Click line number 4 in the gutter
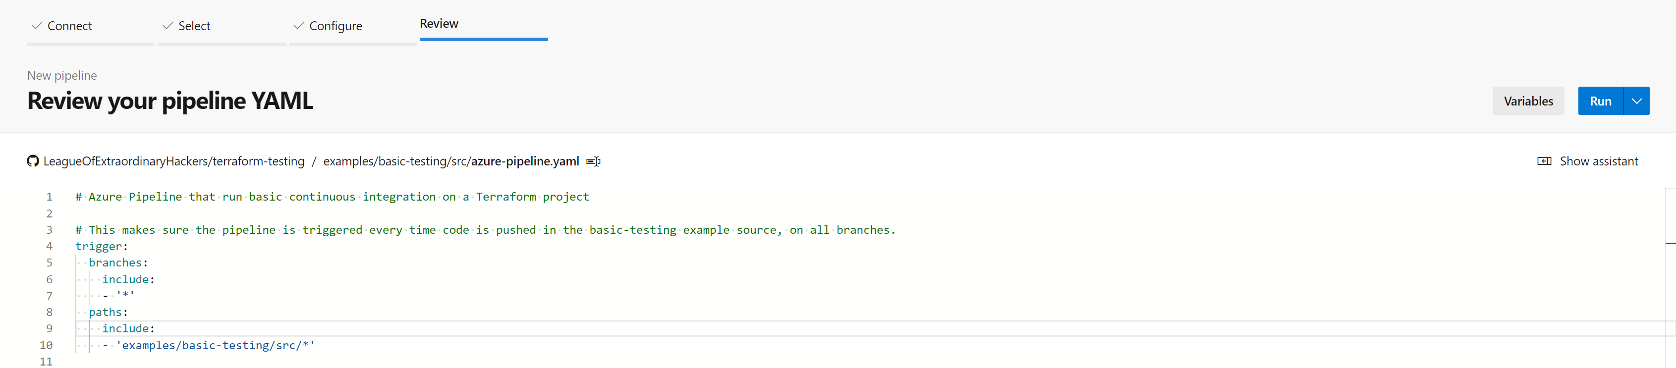This screenshot has width=1676, height=368. 50,247
